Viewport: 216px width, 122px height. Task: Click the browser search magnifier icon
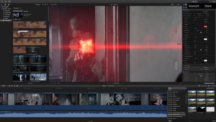click(48, 5)
